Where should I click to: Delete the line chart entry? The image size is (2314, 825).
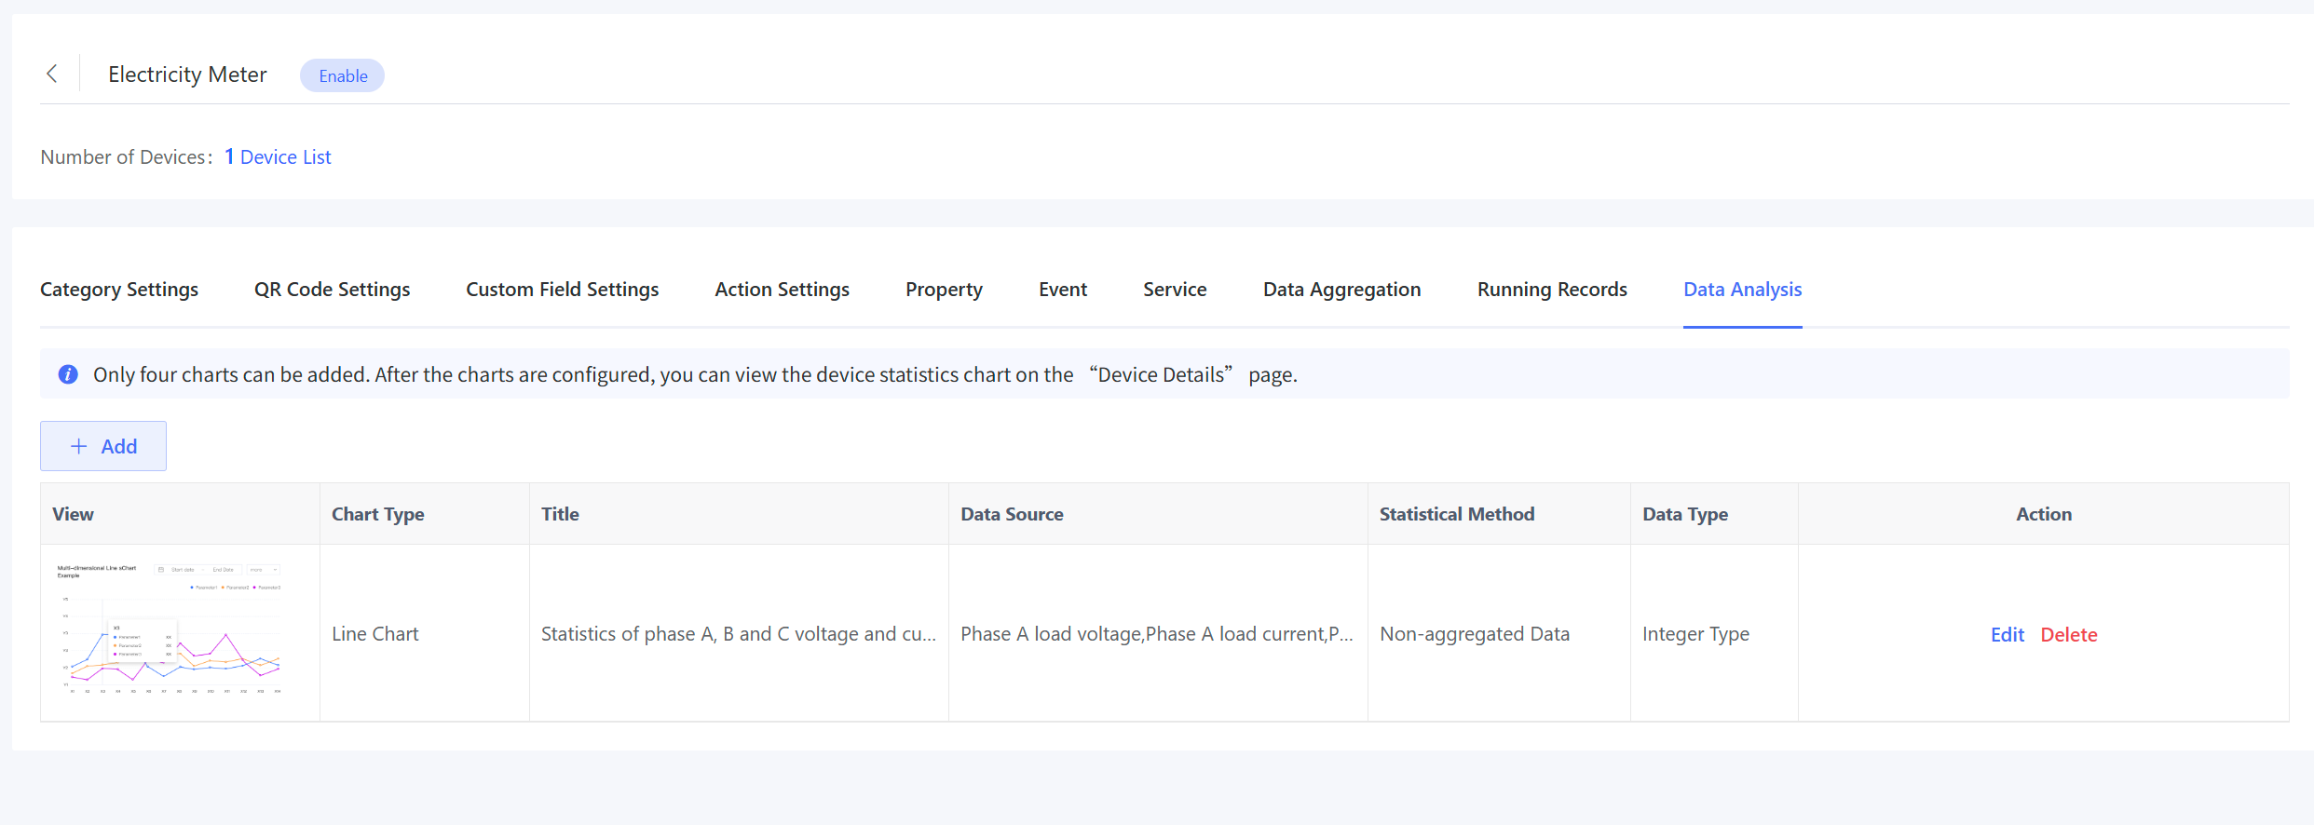tap(2068, 634)
